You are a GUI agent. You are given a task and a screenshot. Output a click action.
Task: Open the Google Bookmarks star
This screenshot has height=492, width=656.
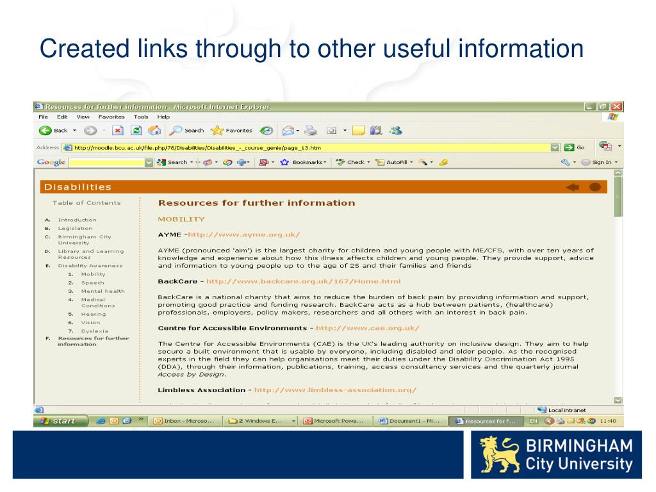(x=284, y=162)
